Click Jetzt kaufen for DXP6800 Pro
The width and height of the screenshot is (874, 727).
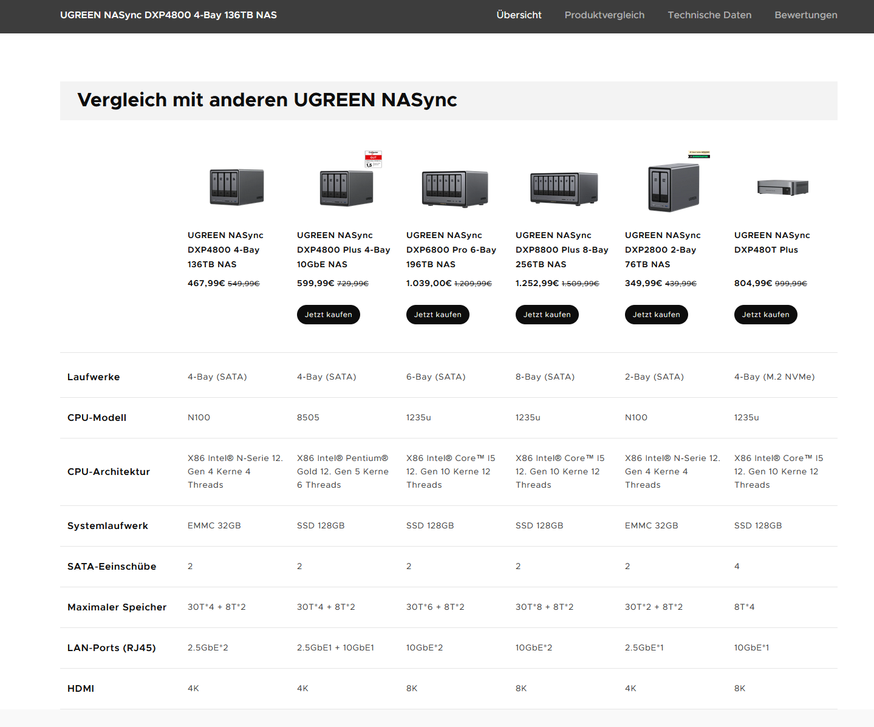438,315
